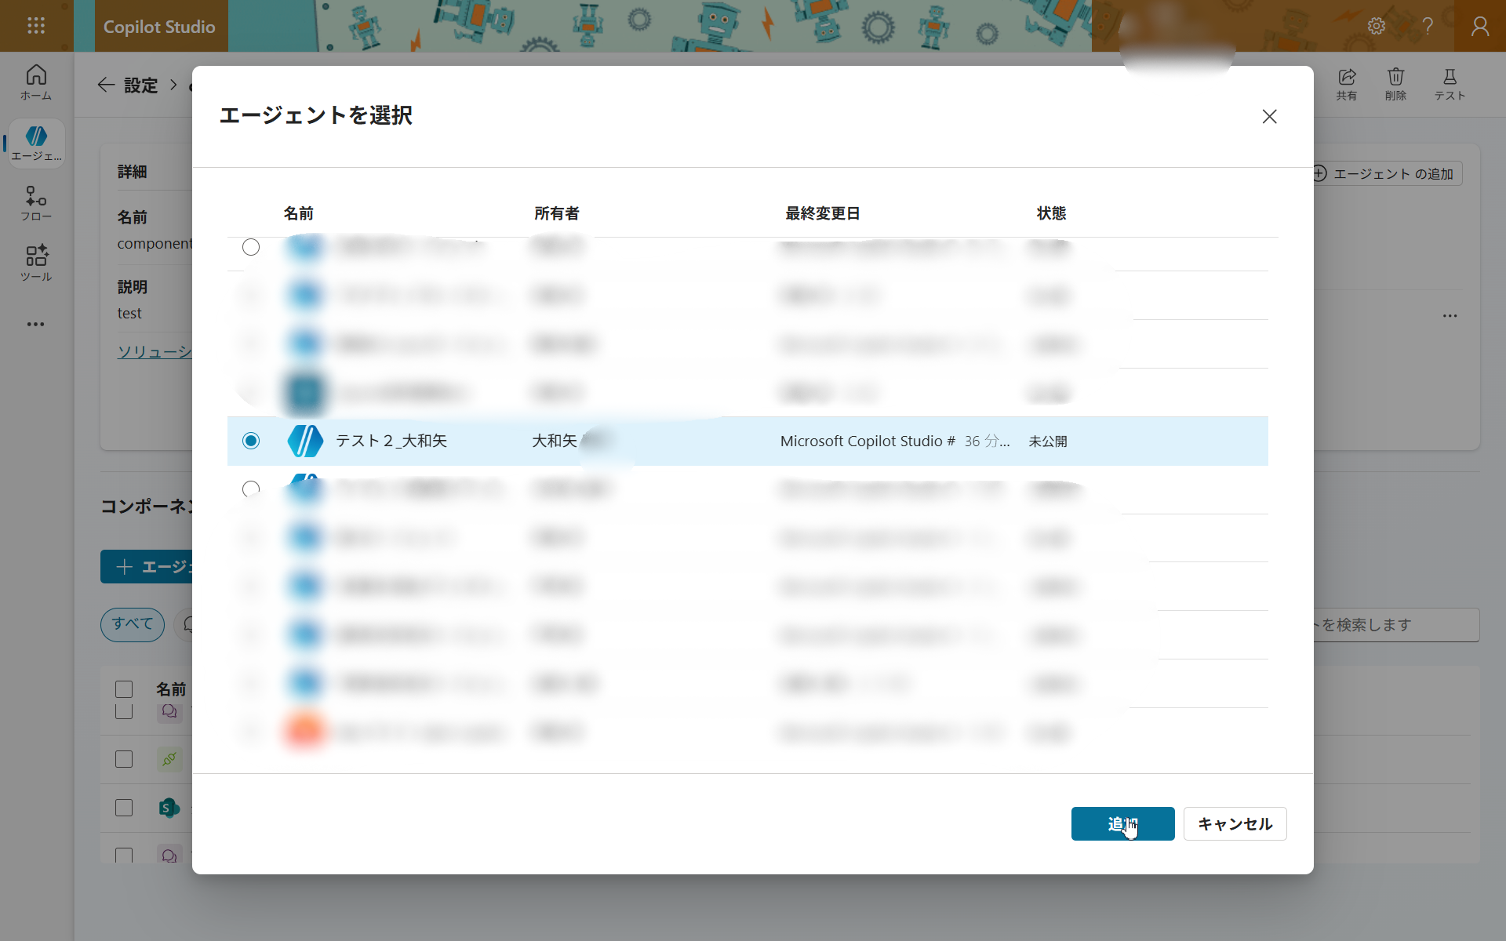Click the 未公開 status cell
Viewport: 1506px width, 941px height.
click(x=1048, y=441)
